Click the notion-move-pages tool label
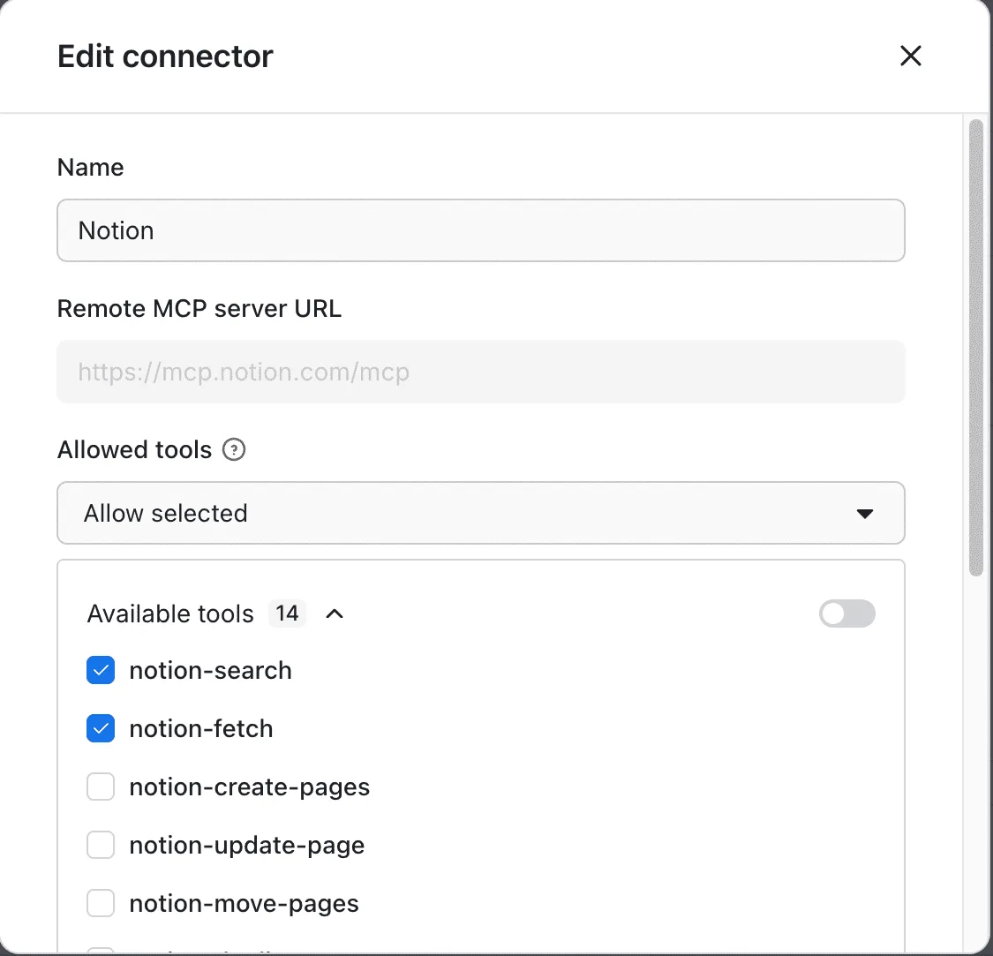Image resolution: width=993 pixels, height=956 pixels. pos(244,904)
